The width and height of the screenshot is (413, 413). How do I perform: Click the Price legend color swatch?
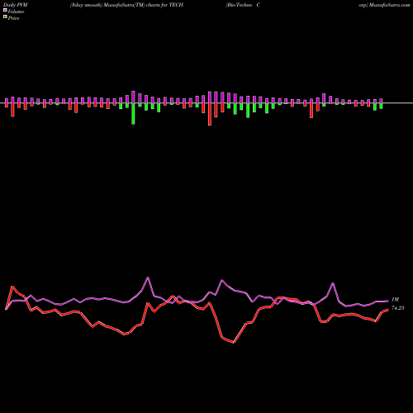point(5,17)
